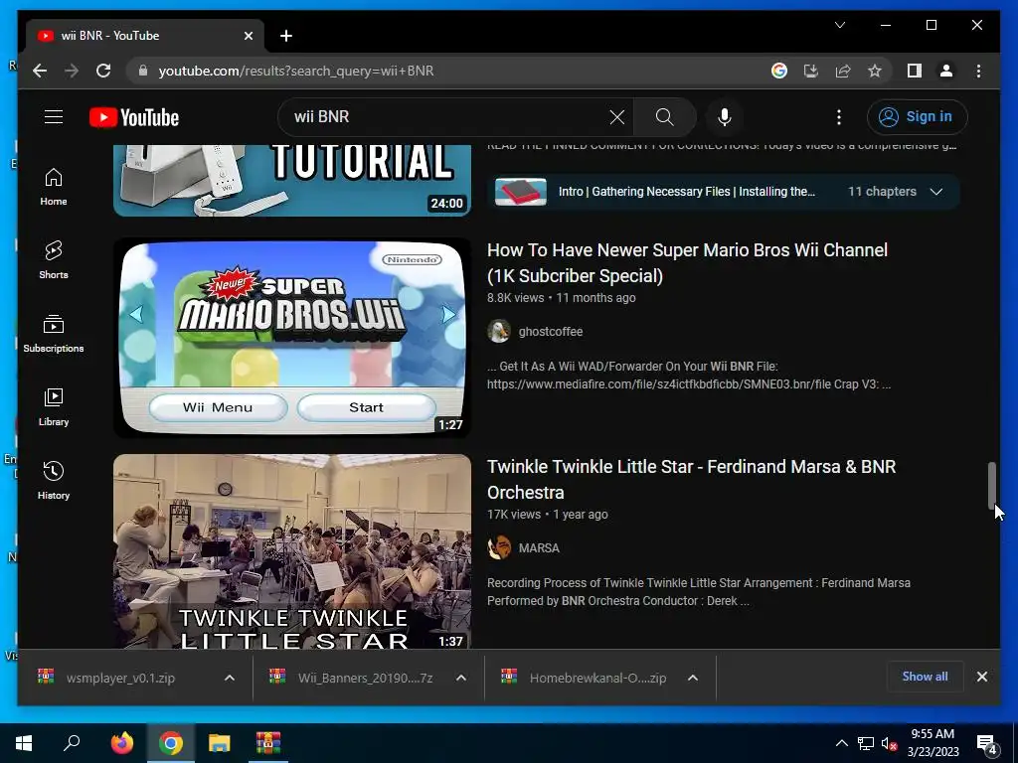
Task: Open the muted volume tray icon
Action: pos(889,743)
